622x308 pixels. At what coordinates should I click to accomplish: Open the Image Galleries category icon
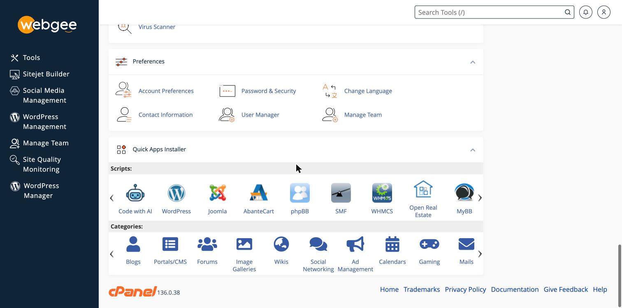click(x=244, y=244)
